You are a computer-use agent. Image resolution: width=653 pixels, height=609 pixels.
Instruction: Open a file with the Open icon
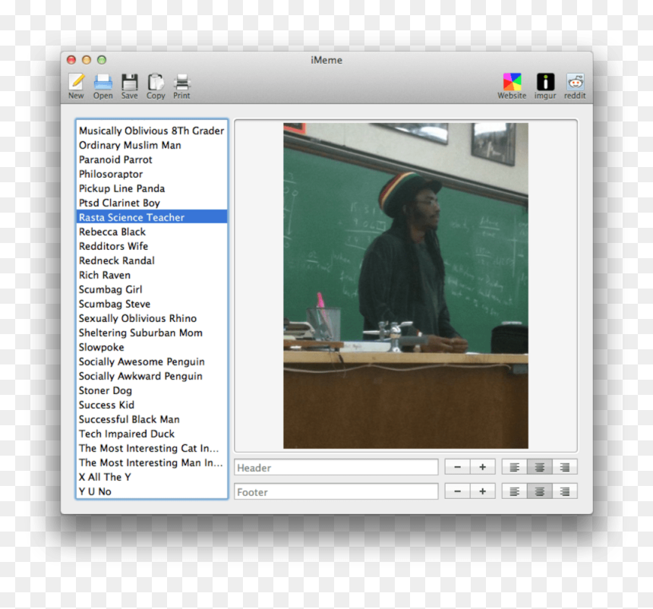[x=103, y=82]
